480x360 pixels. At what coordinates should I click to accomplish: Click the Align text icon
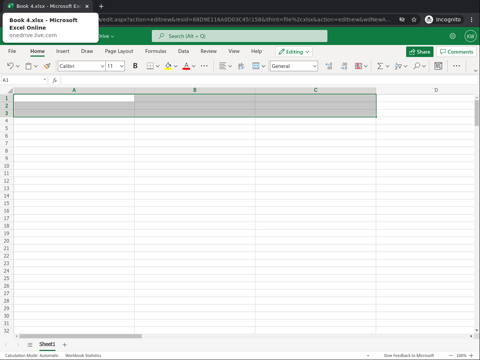222,66
